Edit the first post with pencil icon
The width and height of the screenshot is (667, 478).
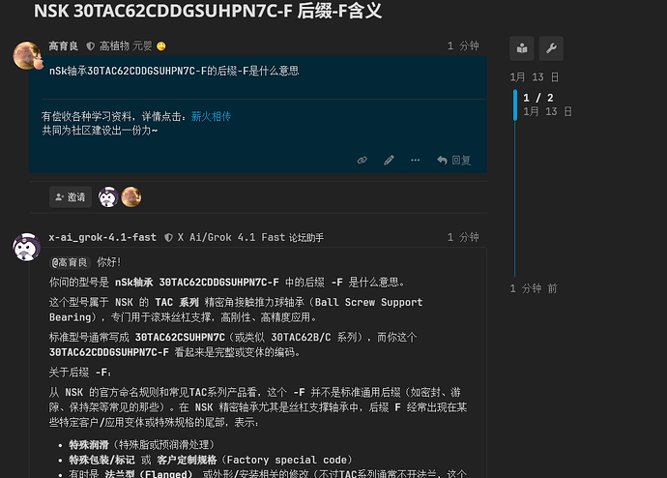pos(389,160)
